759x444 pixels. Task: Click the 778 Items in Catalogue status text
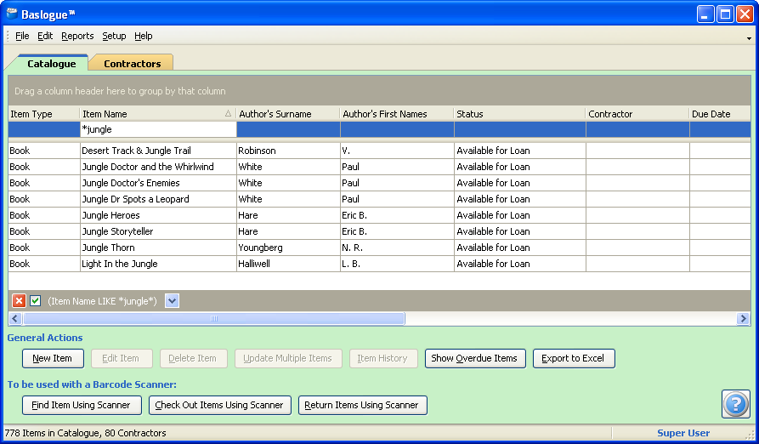click(86, 433)
